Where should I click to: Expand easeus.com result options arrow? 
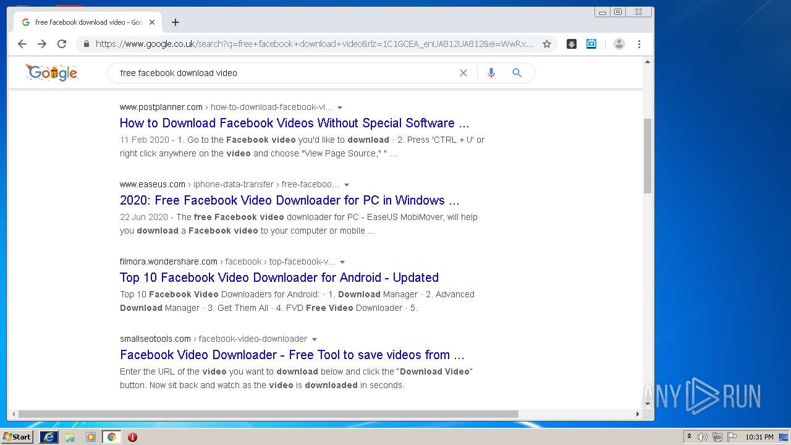[x=347, y=185]
